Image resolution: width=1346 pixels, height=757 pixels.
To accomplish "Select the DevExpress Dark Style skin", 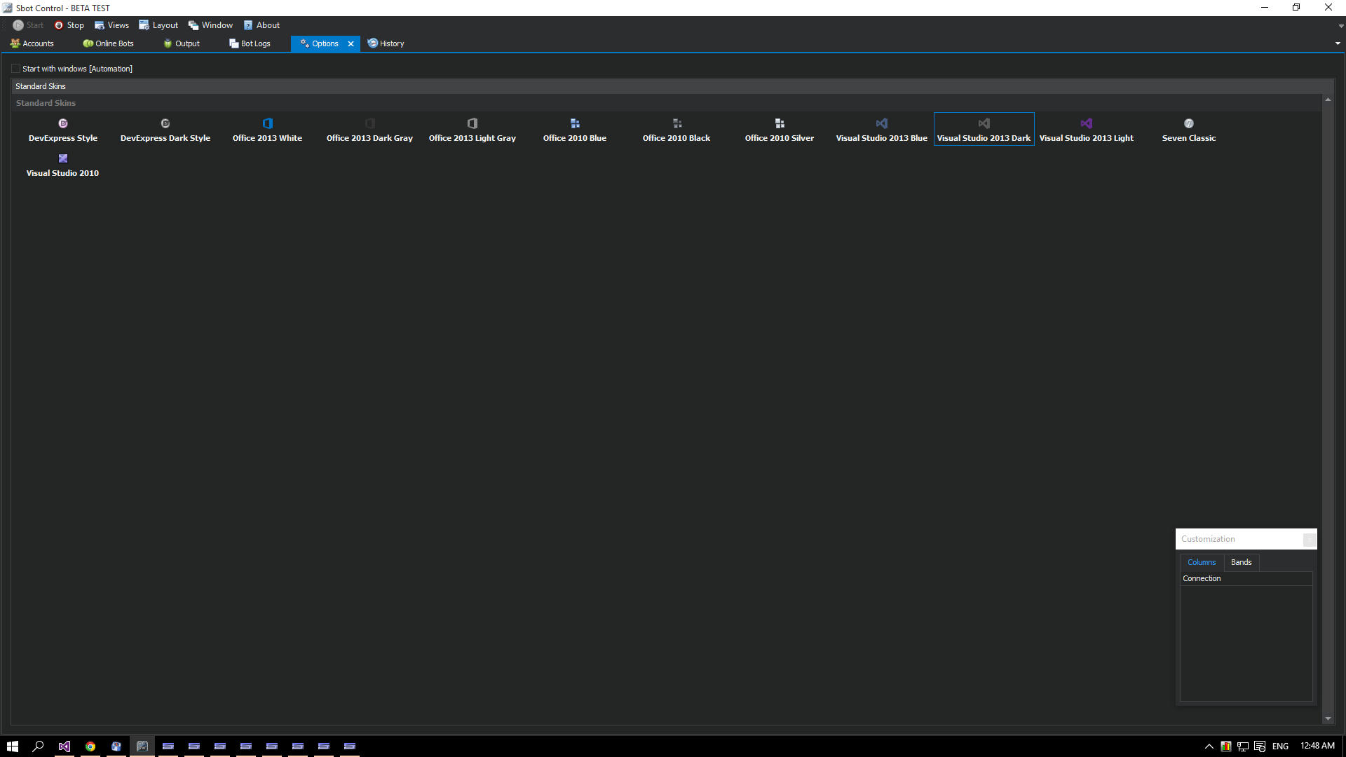I will [165, 130].
